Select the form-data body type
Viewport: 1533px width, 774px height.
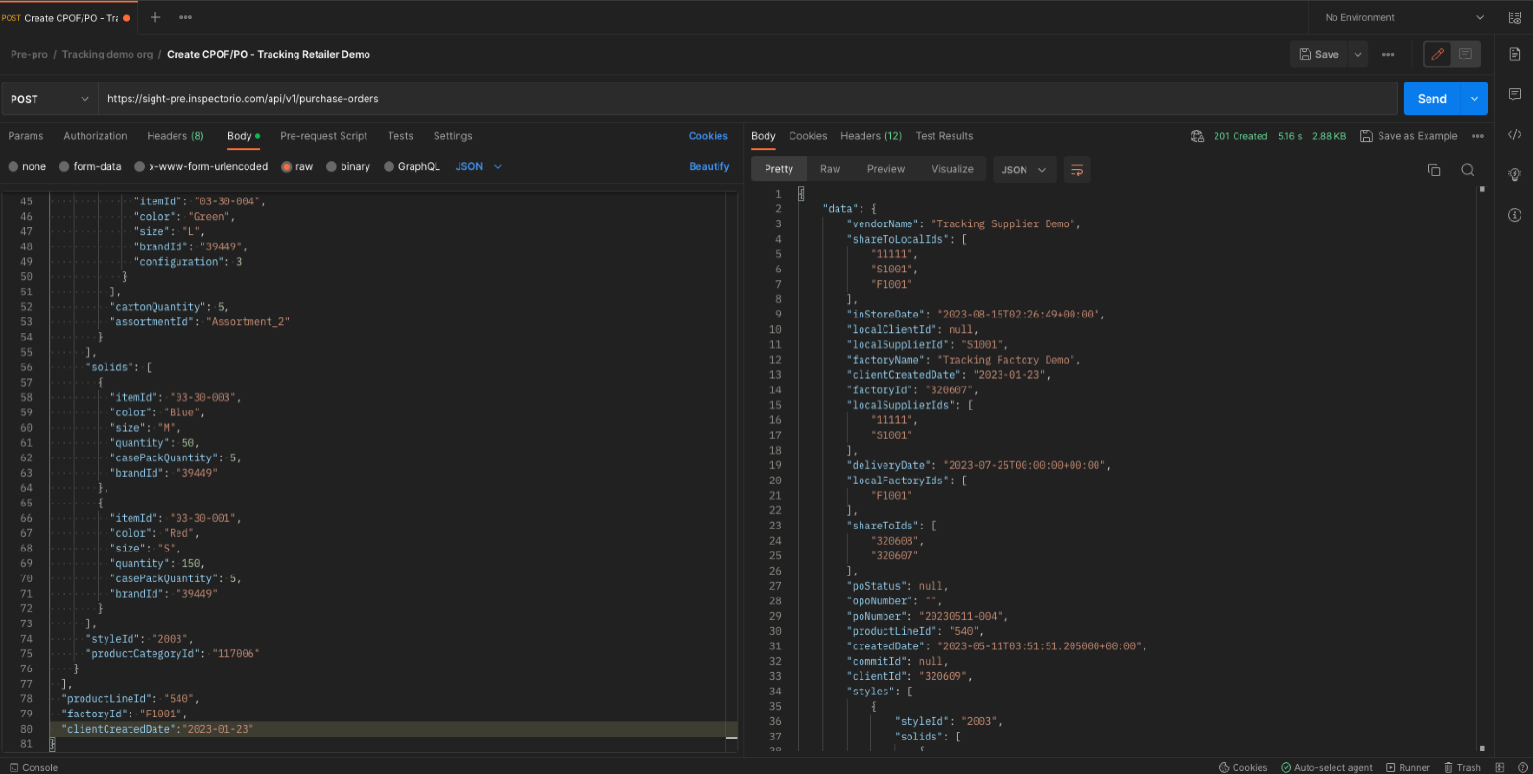click(90, 167)
